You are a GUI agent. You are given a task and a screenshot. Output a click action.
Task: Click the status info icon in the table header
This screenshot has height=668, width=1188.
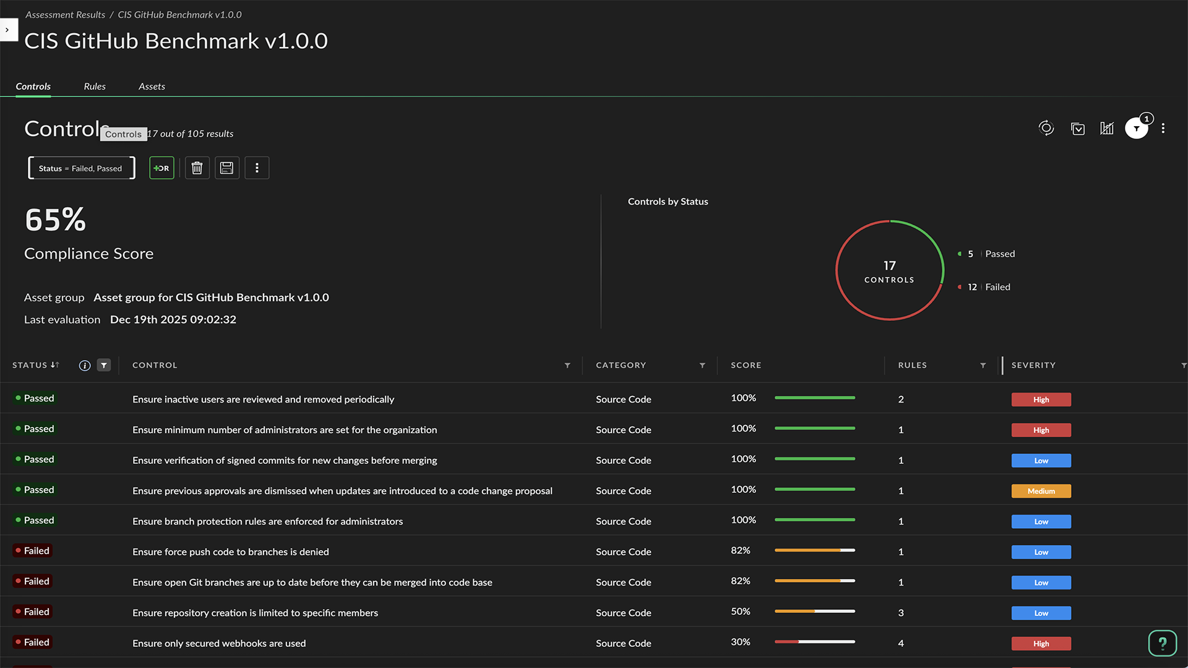(85, 366)
